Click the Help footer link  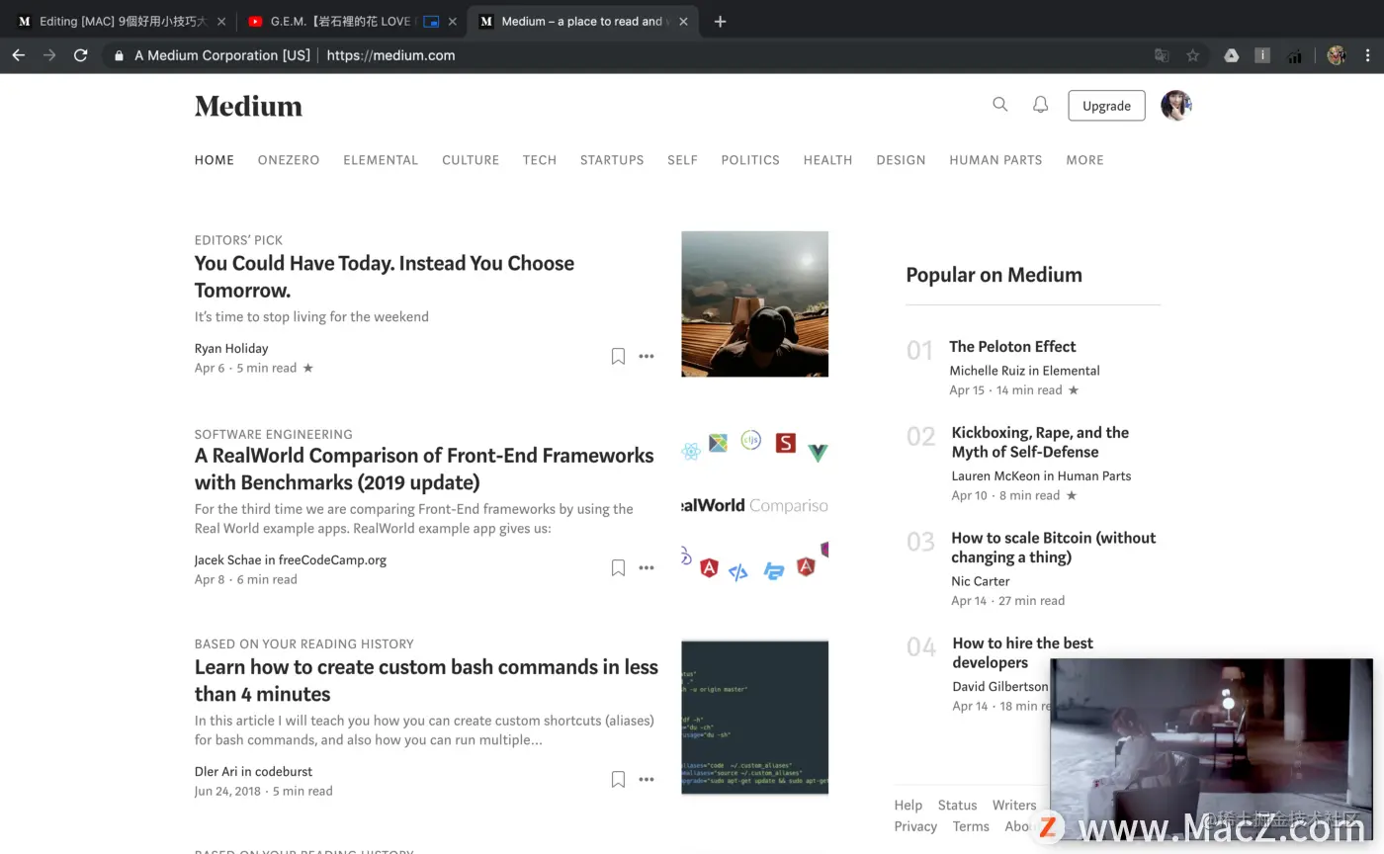908,806
